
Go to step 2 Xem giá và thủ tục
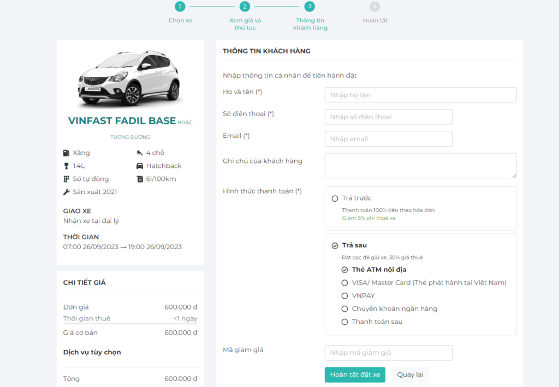tap(245, 7)
